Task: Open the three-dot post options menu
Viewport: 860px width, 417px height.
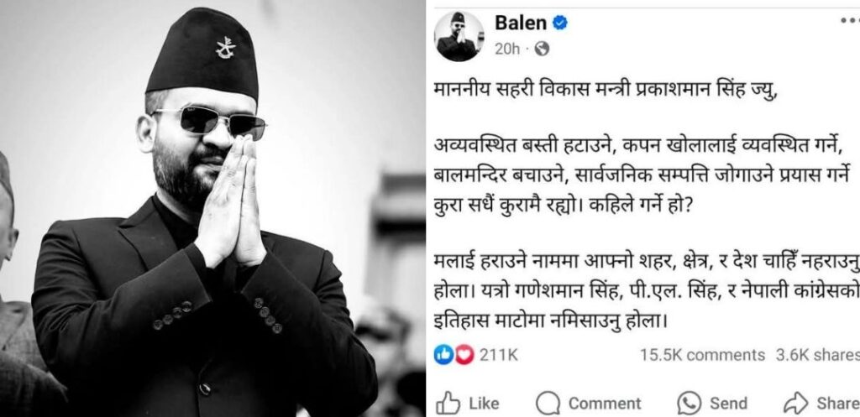Action: pyautogui.click(x=851, y=21)
